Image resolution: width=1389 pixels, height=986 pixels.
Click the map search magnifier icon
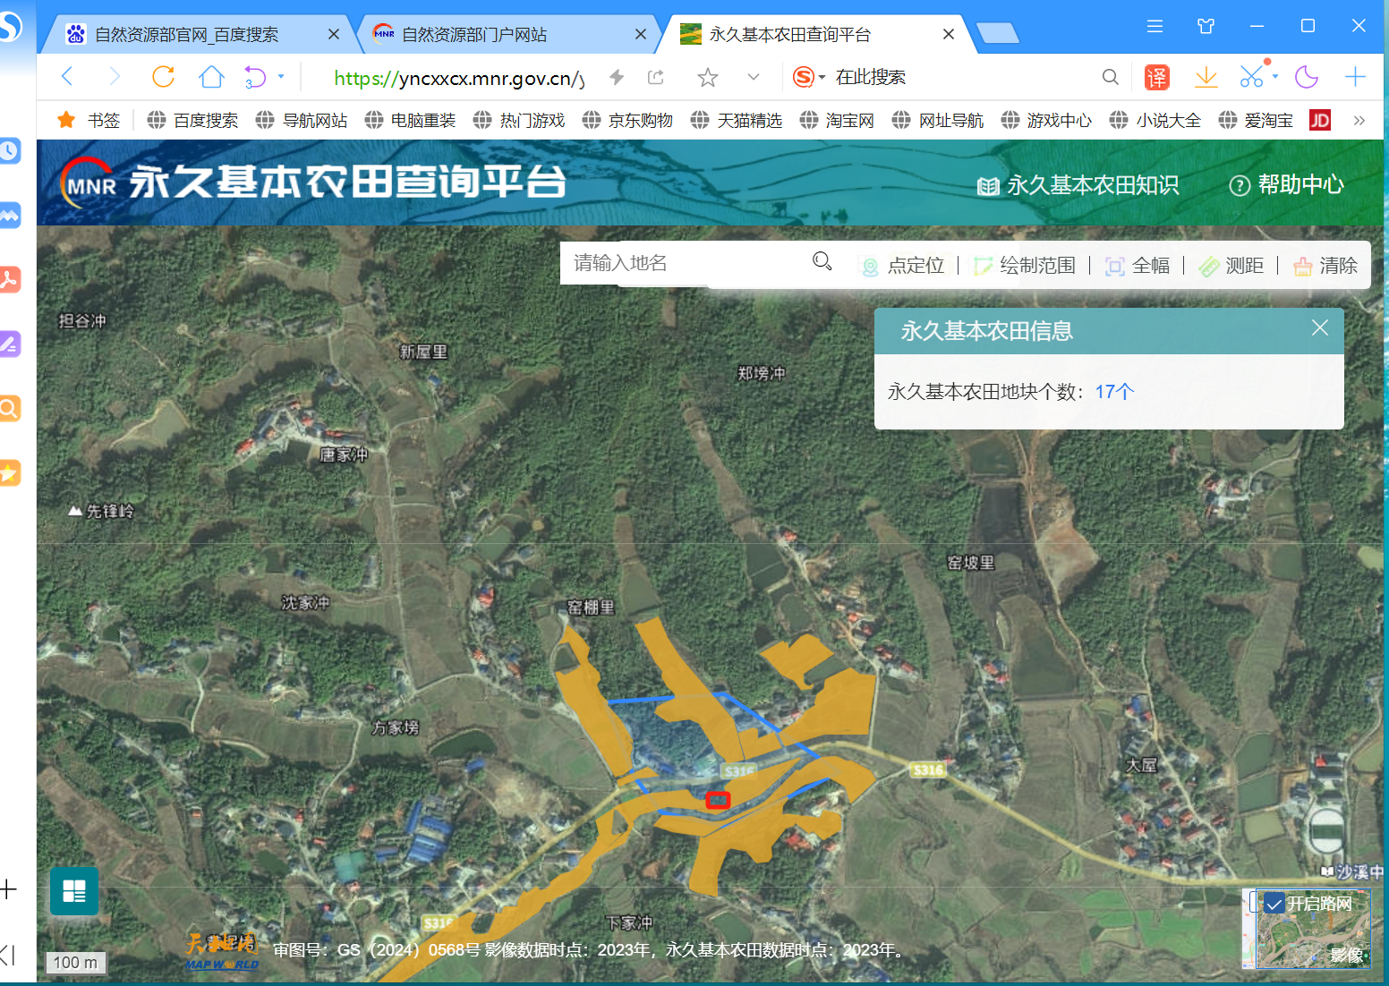822,261
